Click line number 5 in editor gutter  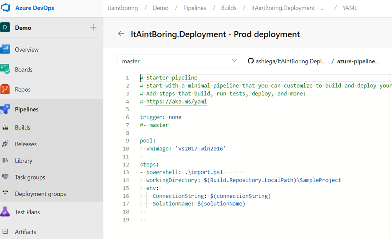coord(127,109)
